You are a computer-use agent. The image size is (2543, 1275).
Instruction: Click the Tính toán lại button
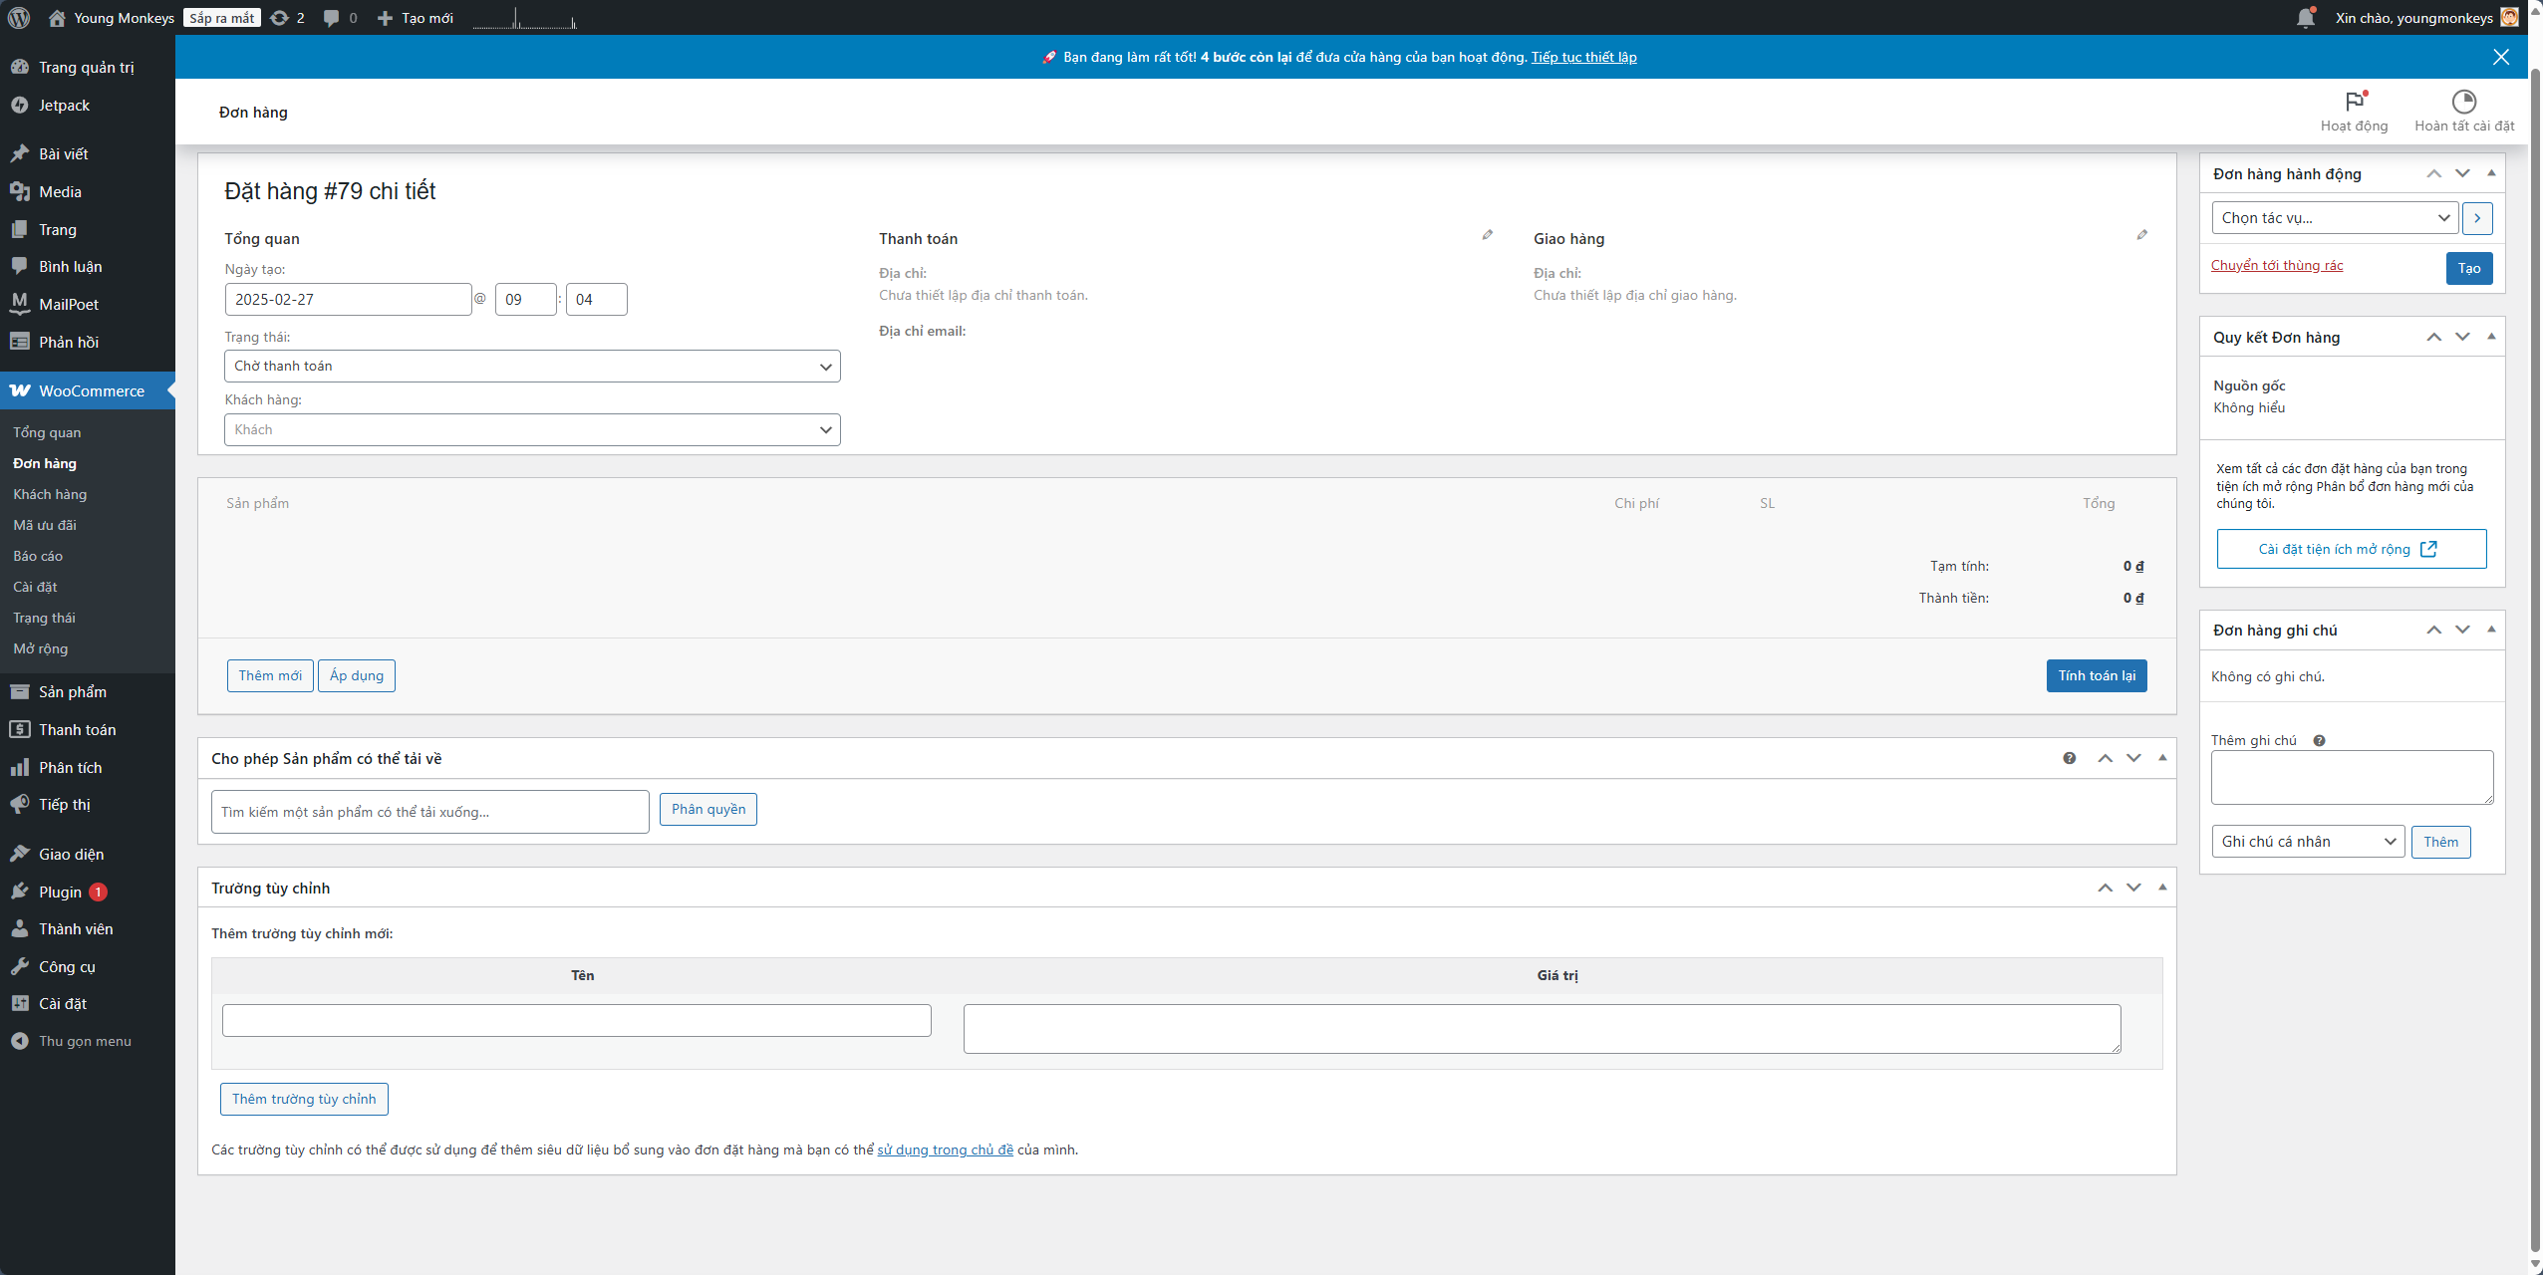coord(2096,675)
